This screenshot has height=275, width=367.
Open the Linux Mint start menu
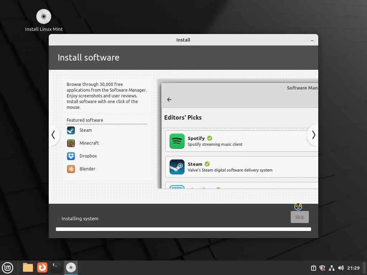tap(8, 268)
